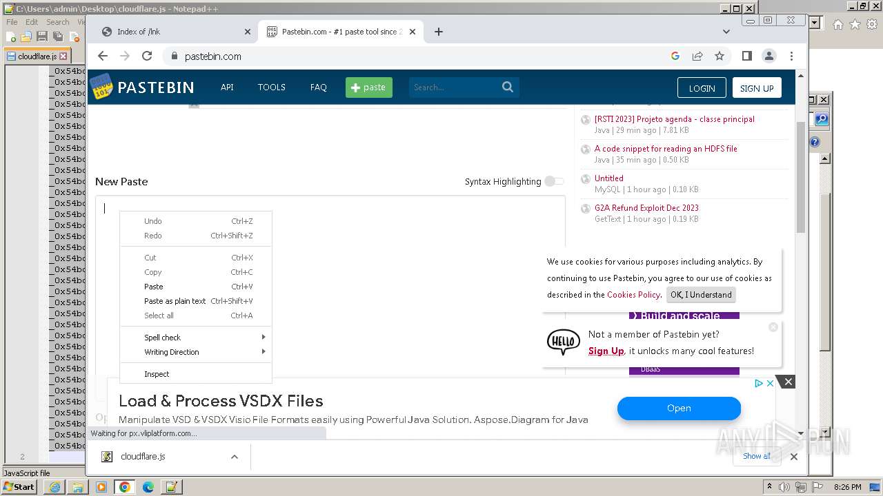This screenshot has width=883, height=496.
Task: Close the Pastebin.com tab
Action: [413, 32]
